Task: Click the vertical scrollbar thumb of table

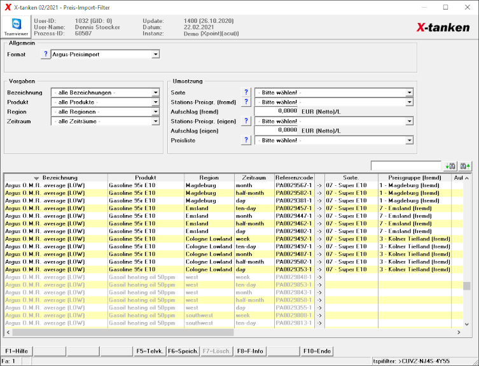Action: (467, 286)
